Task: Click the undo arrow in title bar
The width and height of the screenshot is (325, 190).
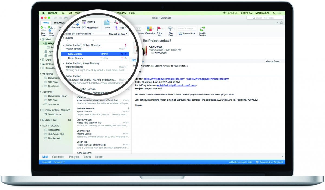Action: pos(55,18)
